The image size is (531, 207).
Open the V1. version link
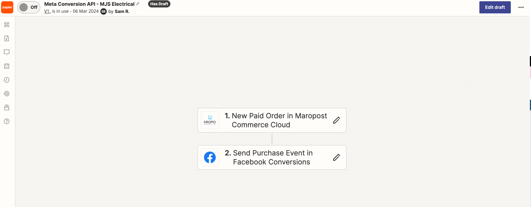point(47,11)
